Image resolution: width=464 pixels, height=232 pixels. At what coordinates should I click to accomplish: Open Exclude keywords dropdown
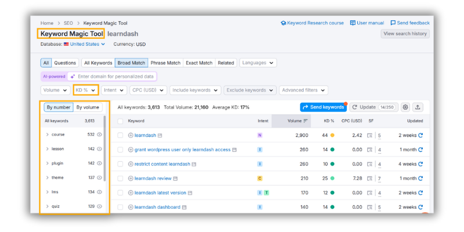(x=250, y=90)
